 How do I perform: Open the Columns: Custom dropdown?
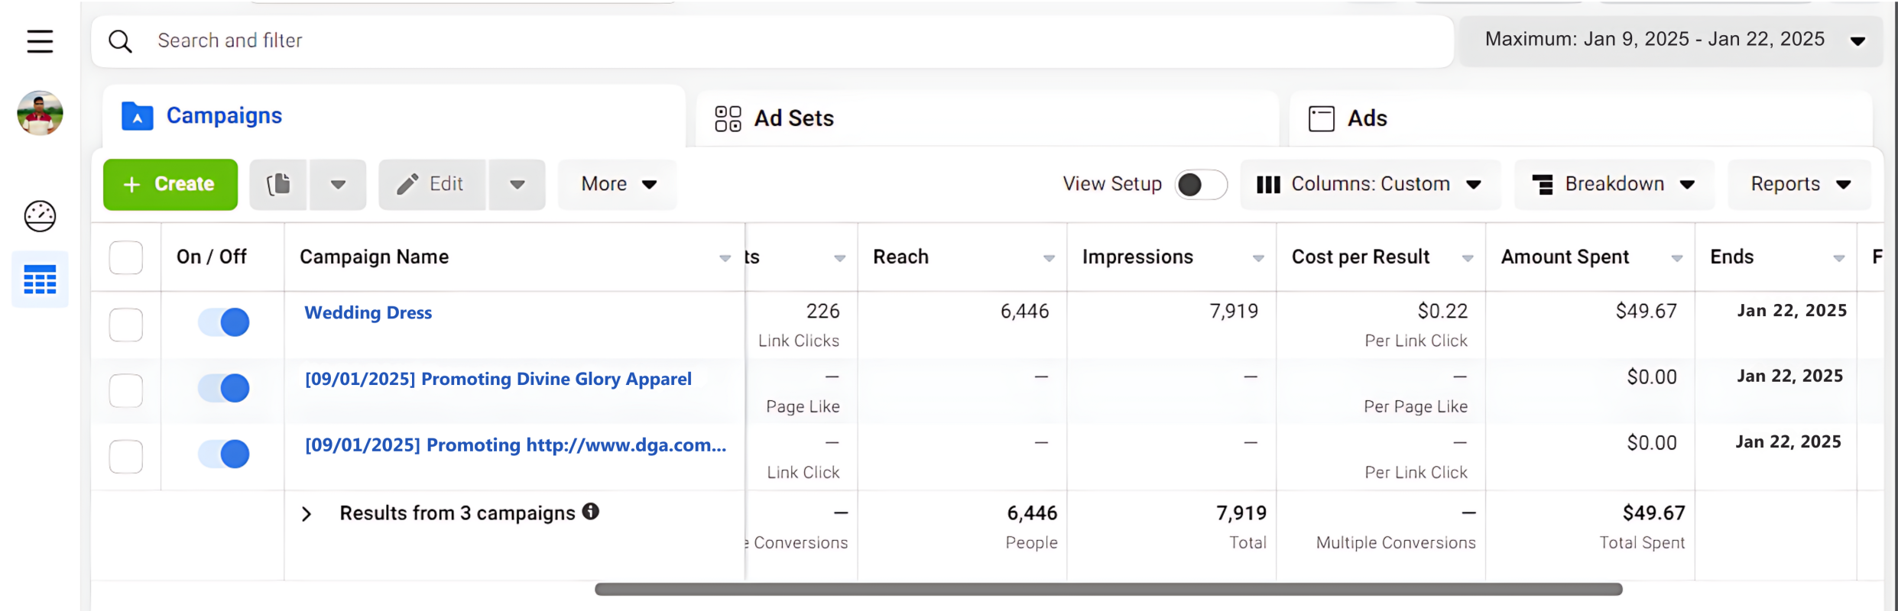1370,184
